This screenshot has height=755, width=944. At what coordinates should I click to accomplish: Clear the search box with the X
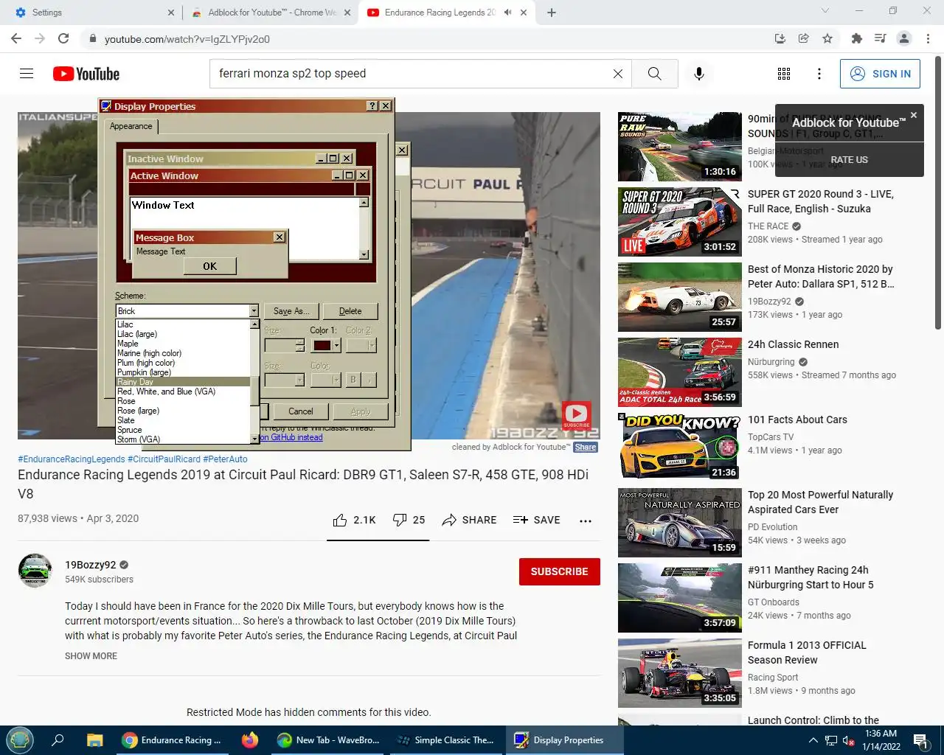click(x=618, y=74)
